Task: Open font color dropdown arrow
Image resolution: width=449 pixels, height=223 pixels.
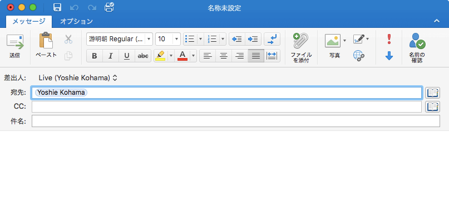Action: pyautogui.click(x=194, y=56)
